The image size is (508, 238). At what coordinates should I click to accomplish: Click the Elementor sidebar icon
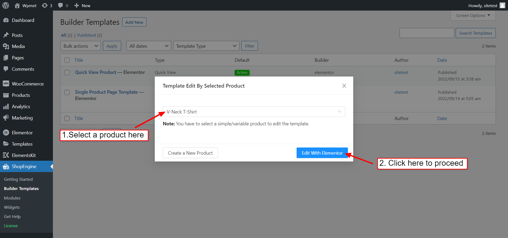pyautogui.click(x=6, y=132)
